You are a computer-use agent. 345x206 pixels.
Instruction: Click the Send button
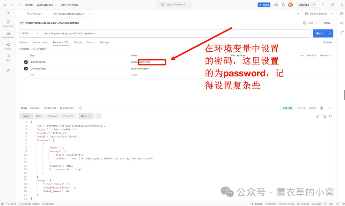(x=320, y=33)
